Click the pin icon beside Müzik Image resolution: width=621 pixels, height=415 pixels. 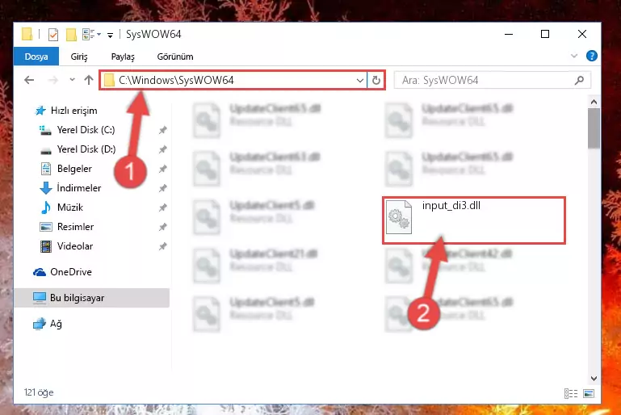click(162, 207)
